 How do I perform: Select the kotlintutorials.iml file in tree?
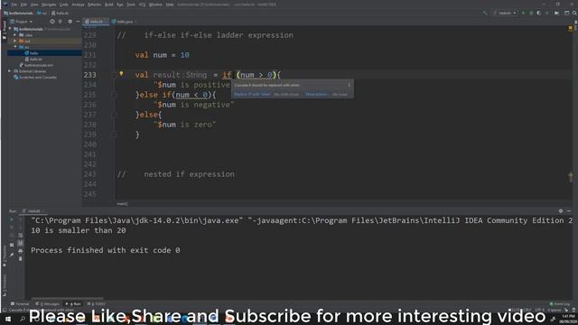(x=39, y=65)
